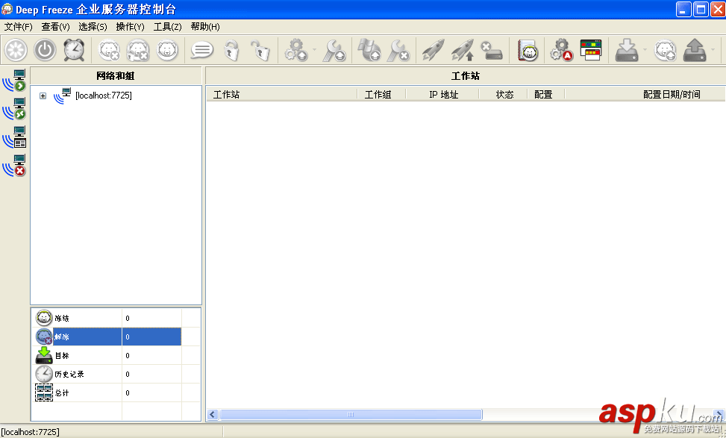
Task: Click the power shutdown toolbar icon
Action: click(45, 50)
